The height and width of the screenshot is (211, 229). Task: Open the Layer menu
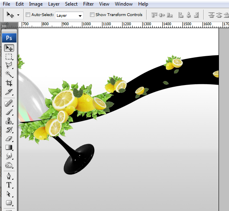(54, 4)
